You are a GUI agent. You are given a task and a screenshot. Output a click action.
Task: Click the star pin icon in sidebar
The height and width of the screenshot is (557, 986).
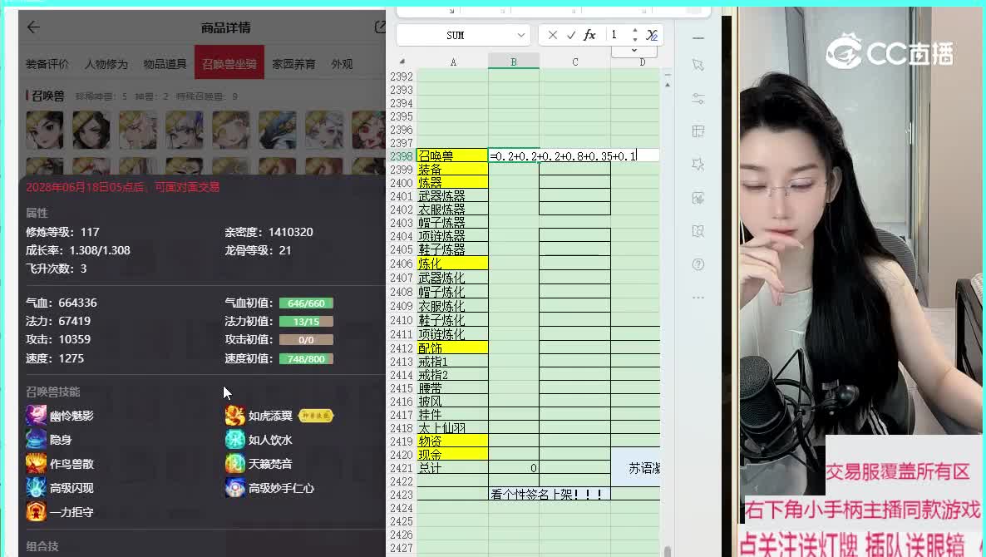click(698, 165)
